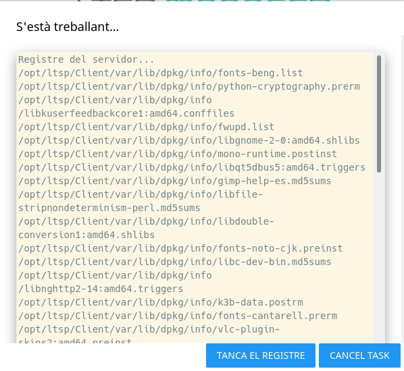Screen dimensions: 404x371
Task: Select the fonts-cantarell.prerm log line
Action: (178, 316)
